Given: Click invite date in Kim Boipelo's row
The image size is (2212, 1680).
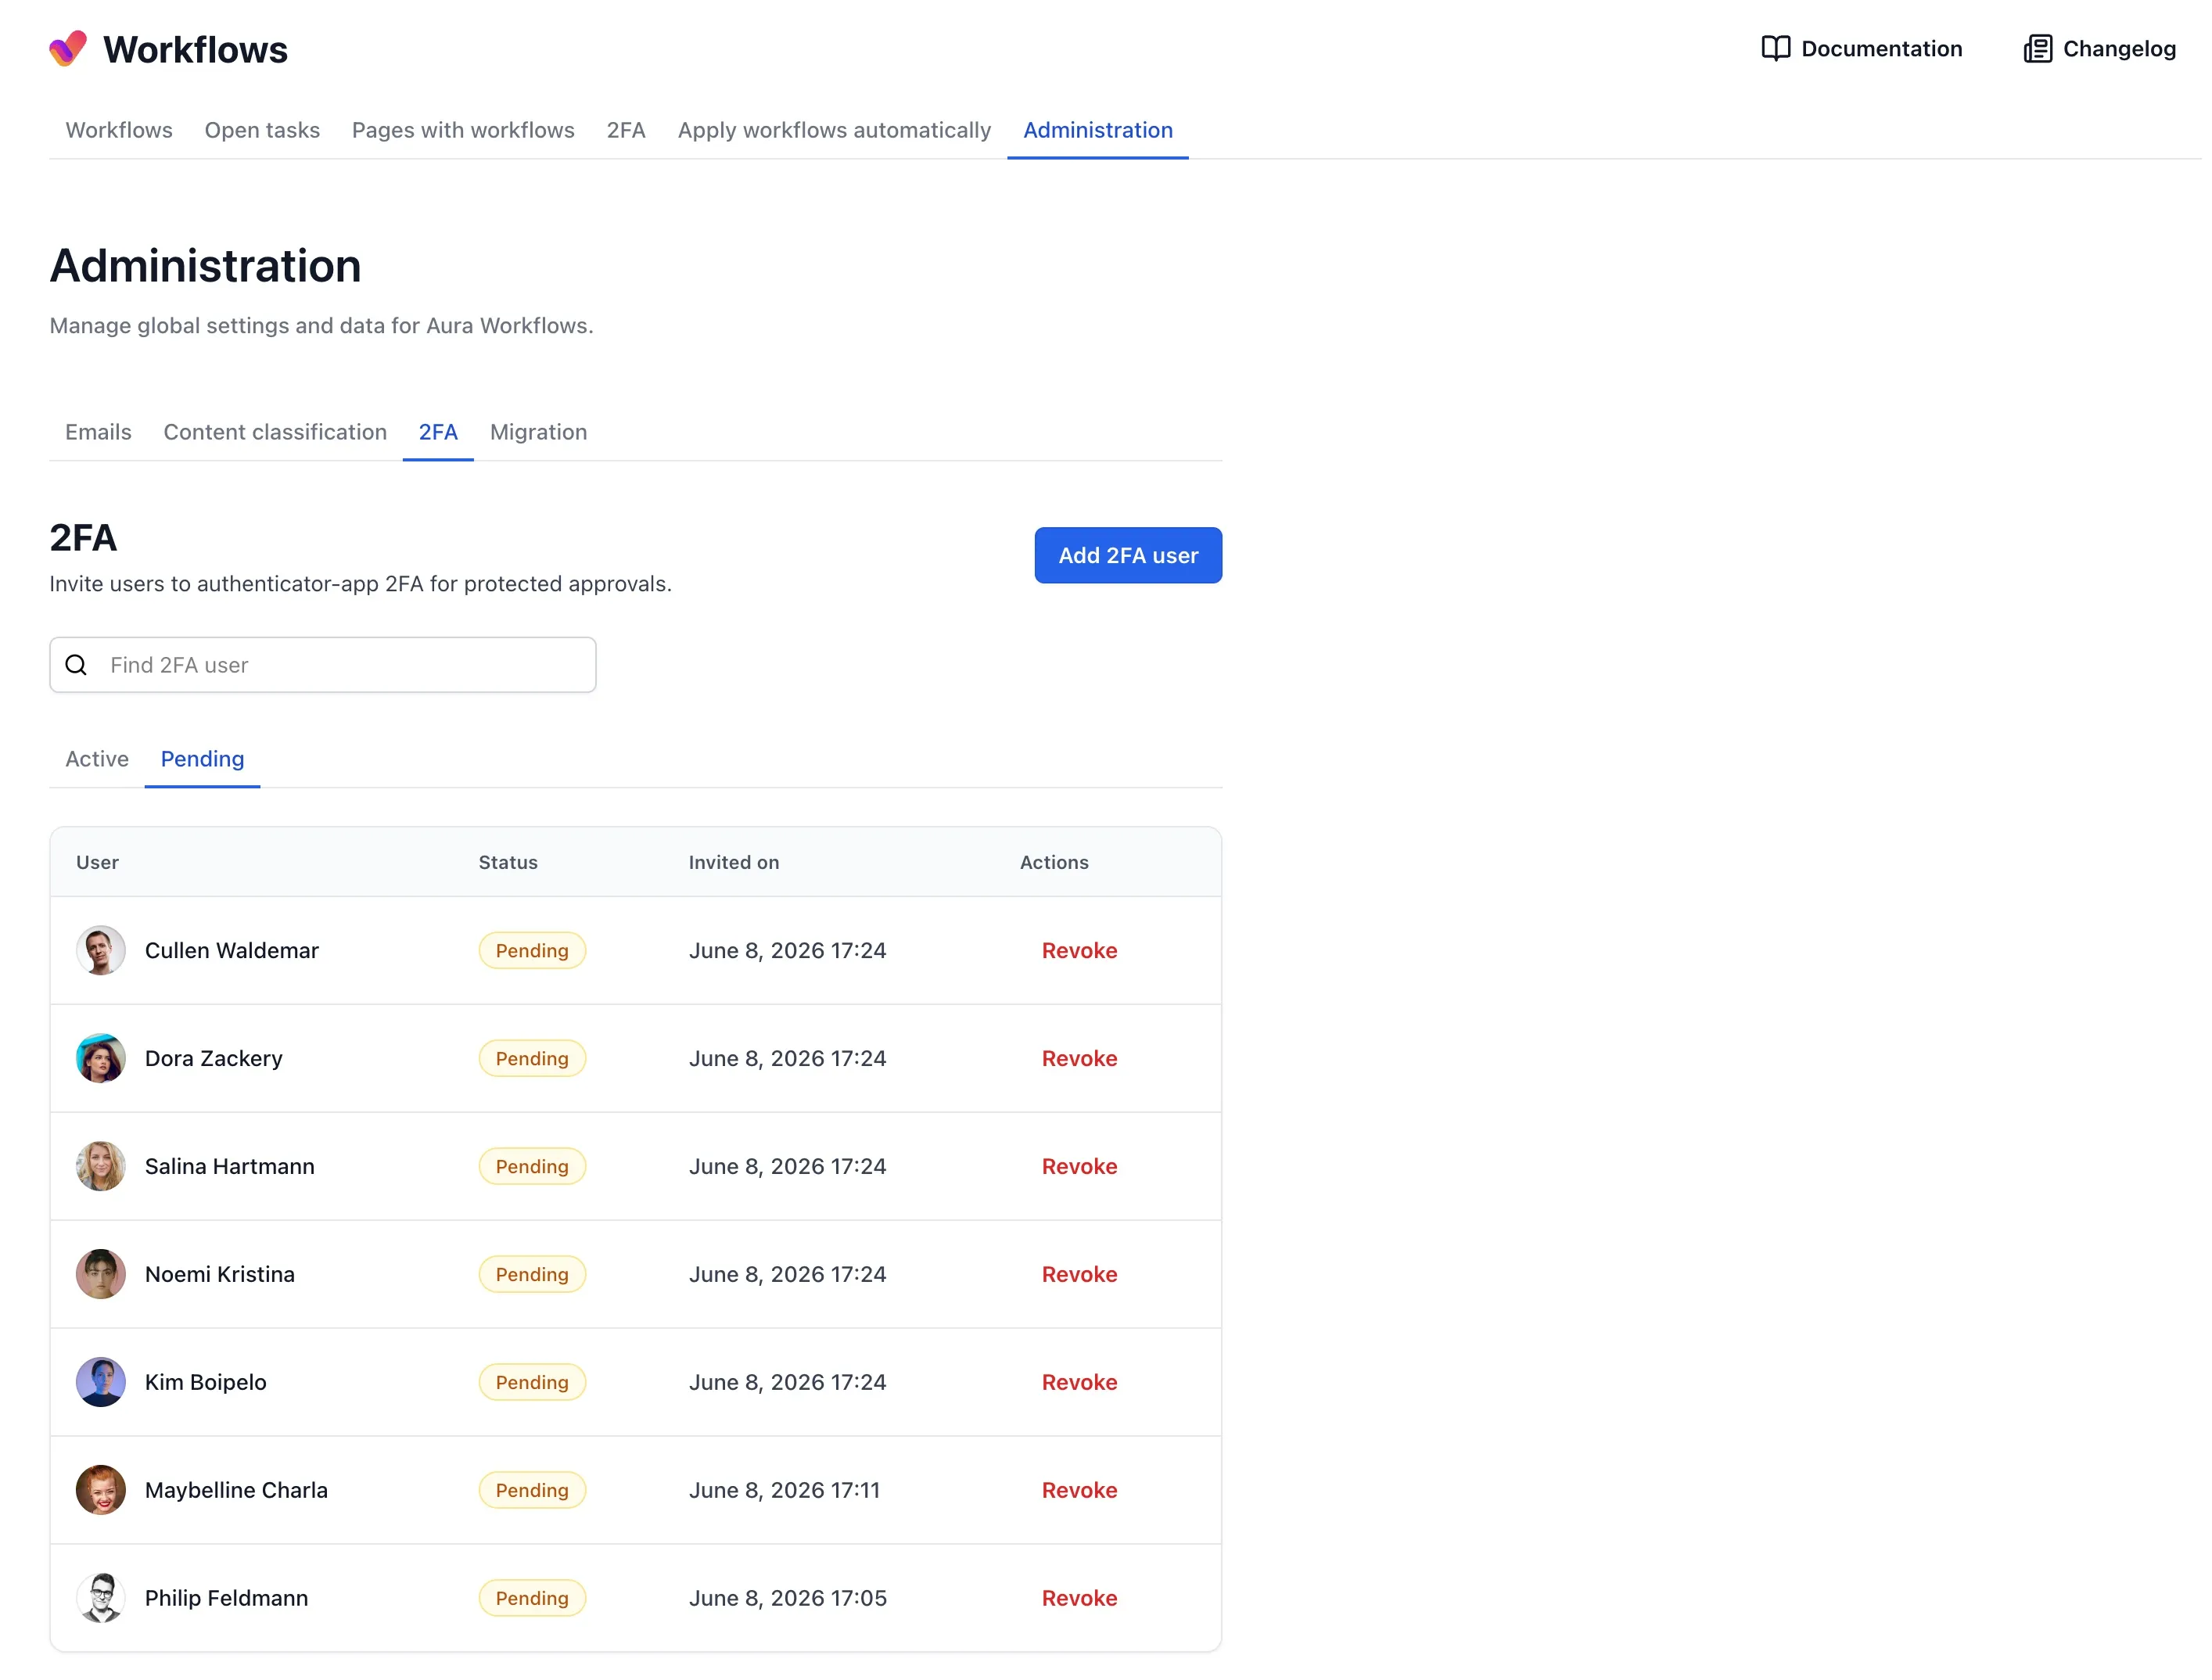Looking at the screenshot, I should tap(787, 1382).
